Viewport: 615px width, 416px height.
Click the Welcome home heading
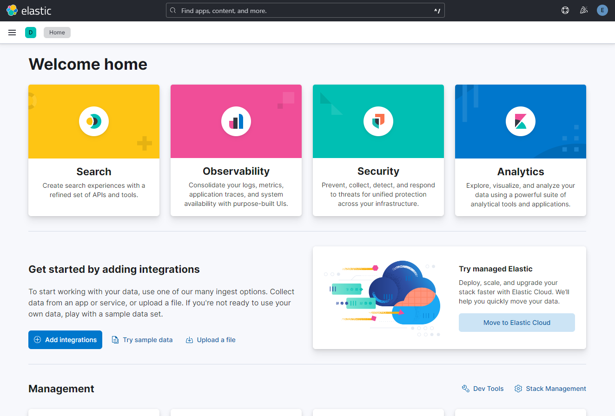[88, 64]
